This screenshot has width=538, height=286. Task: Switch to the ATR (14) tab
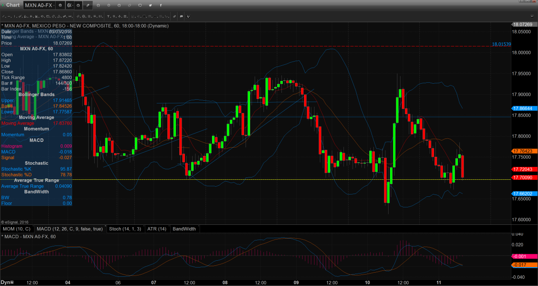[157, 229]
